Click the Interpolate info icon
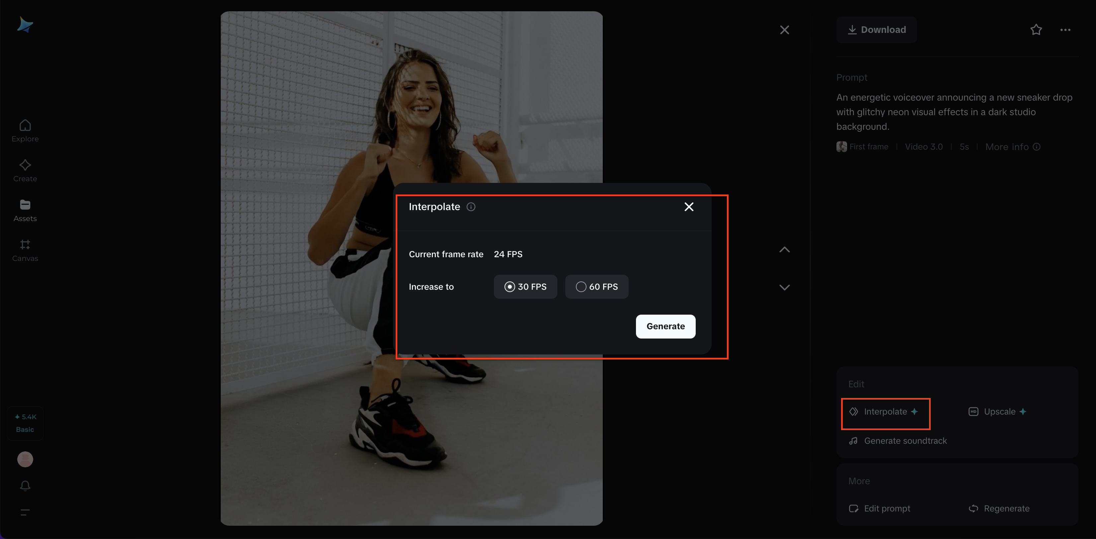1096x539 pixels. point(471,207)
